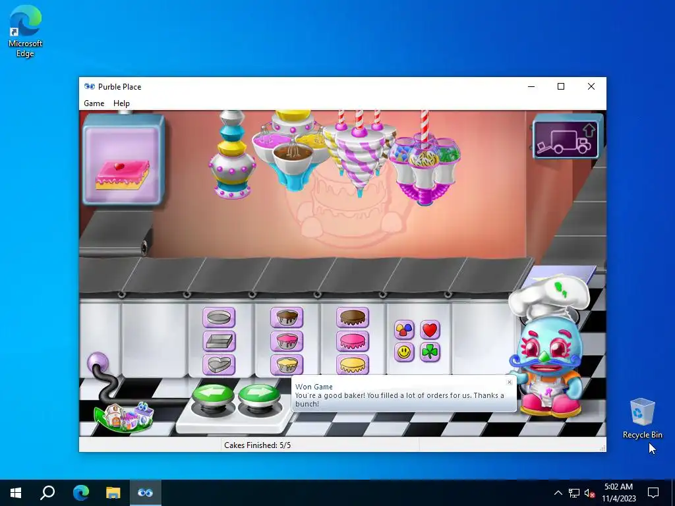Click the muted volume tray icon
675x506 pixels.
589,493
